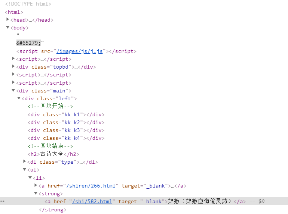Click the _blank target value on selected anchor
Viewport: 288px width, 214px height.
point(152,201)
